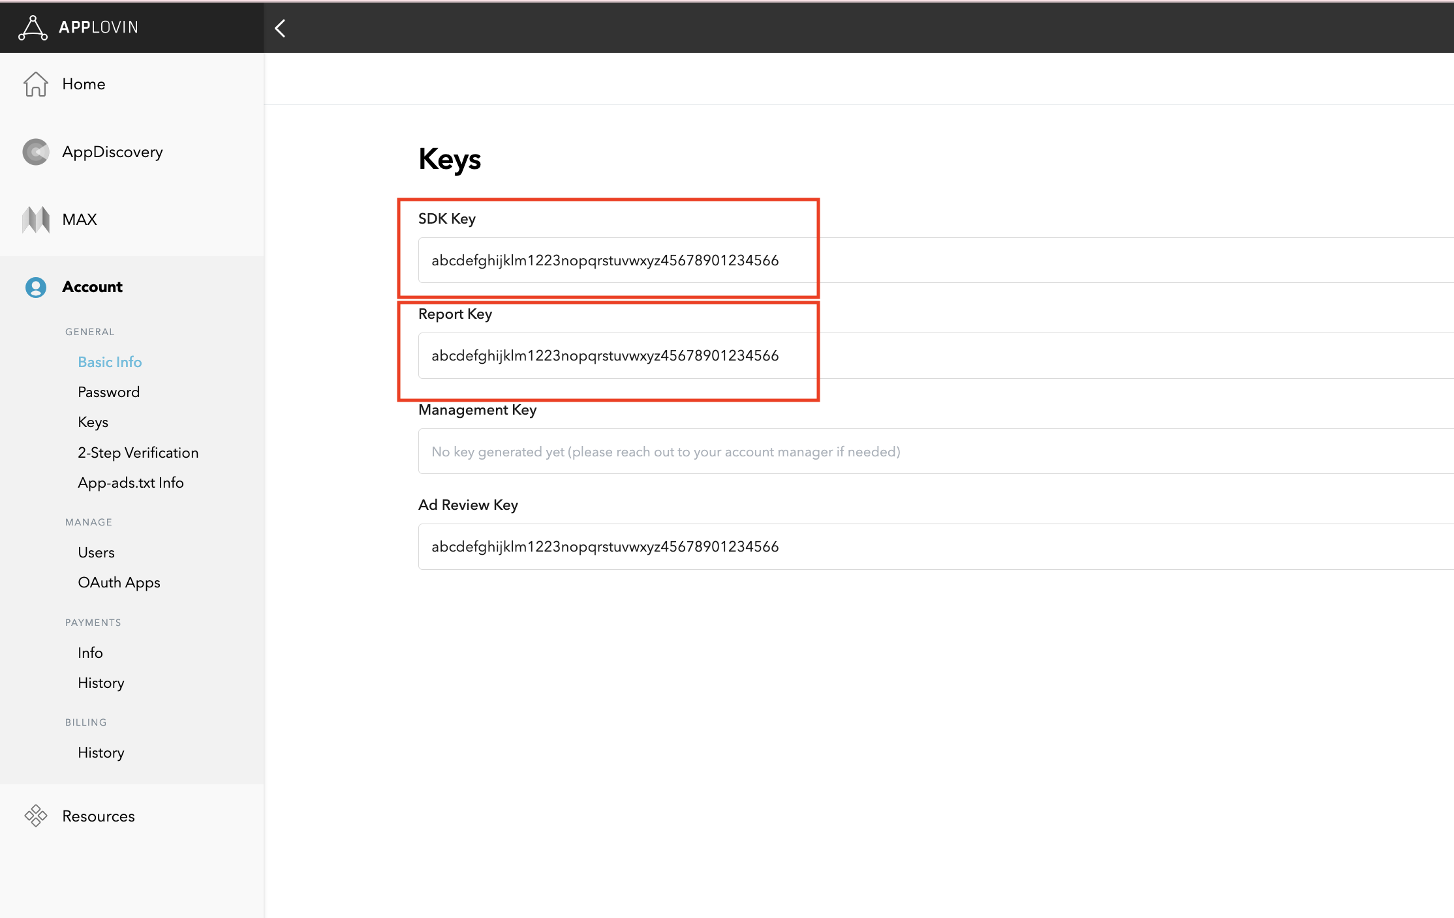
Task: Select Keys in the sidebar
Action: click(x=93, y=422)
